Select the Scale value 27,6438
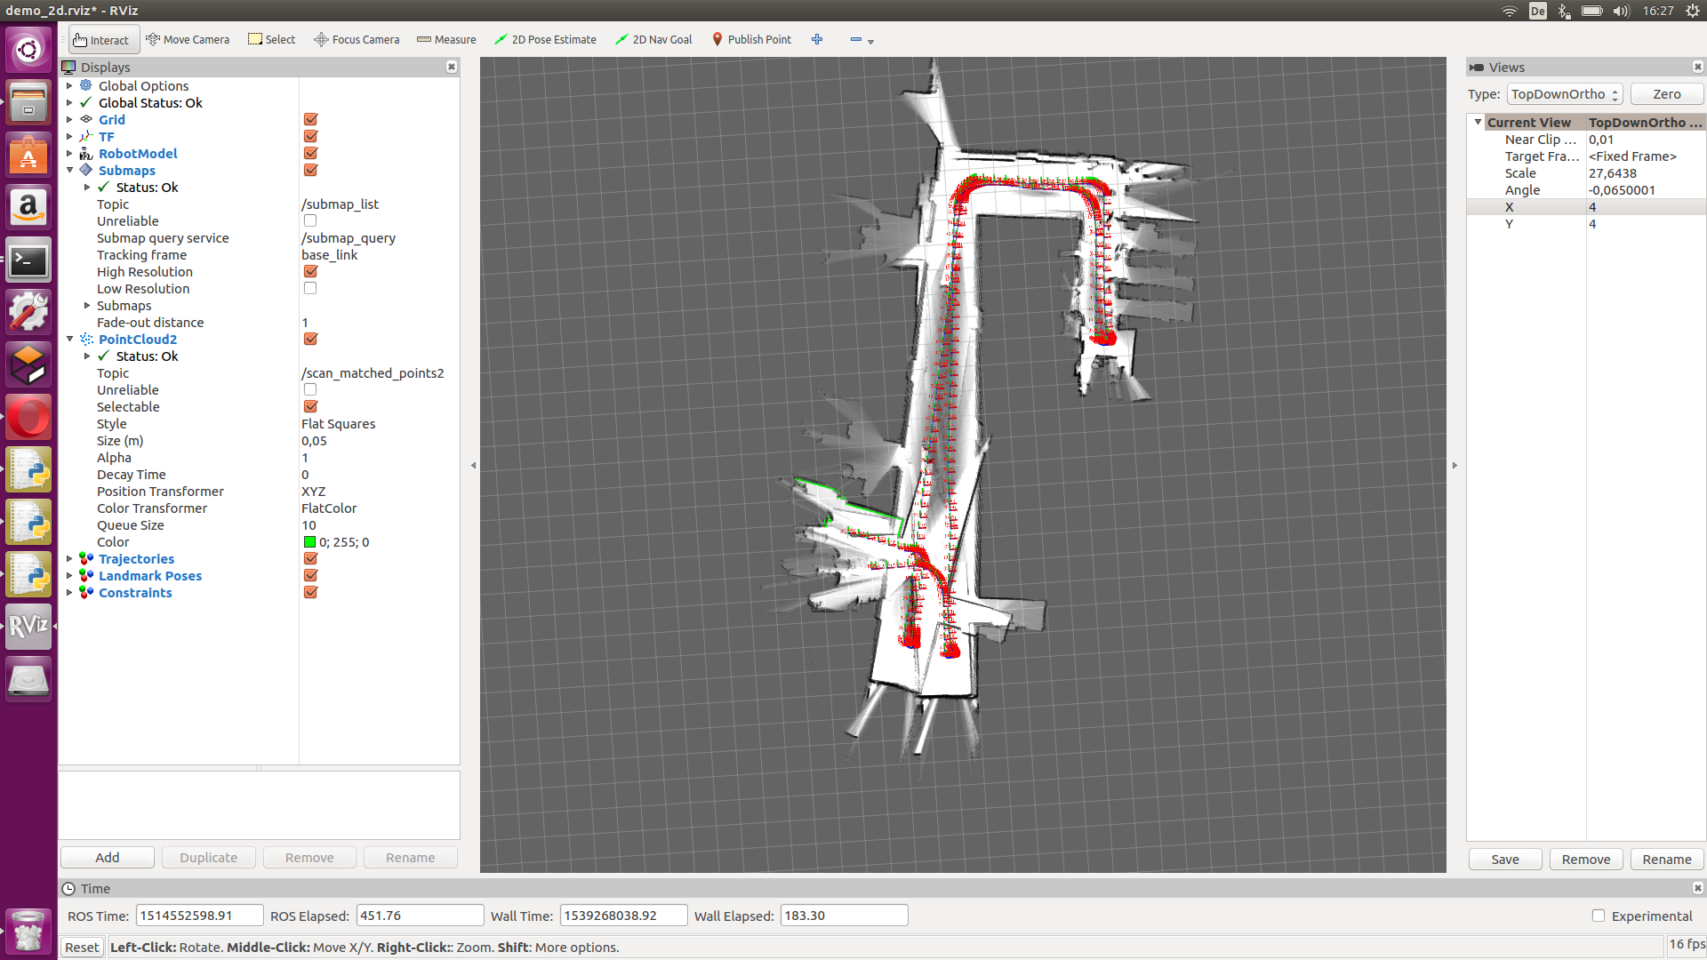The height and width of the screenshot is (960, 1707). [x=1612, y=173]
